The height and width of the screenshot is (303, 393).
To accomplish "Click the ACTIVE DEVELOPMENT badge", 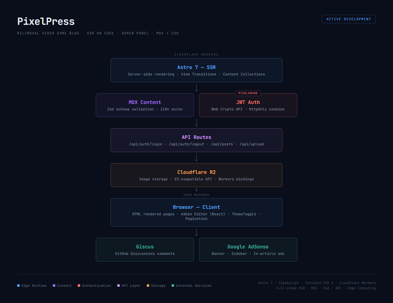I will [348, 19].
